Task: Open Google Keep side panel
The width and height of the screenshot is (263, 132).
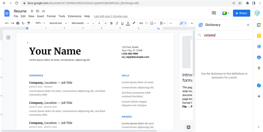Action: click(x=259, y=36)
